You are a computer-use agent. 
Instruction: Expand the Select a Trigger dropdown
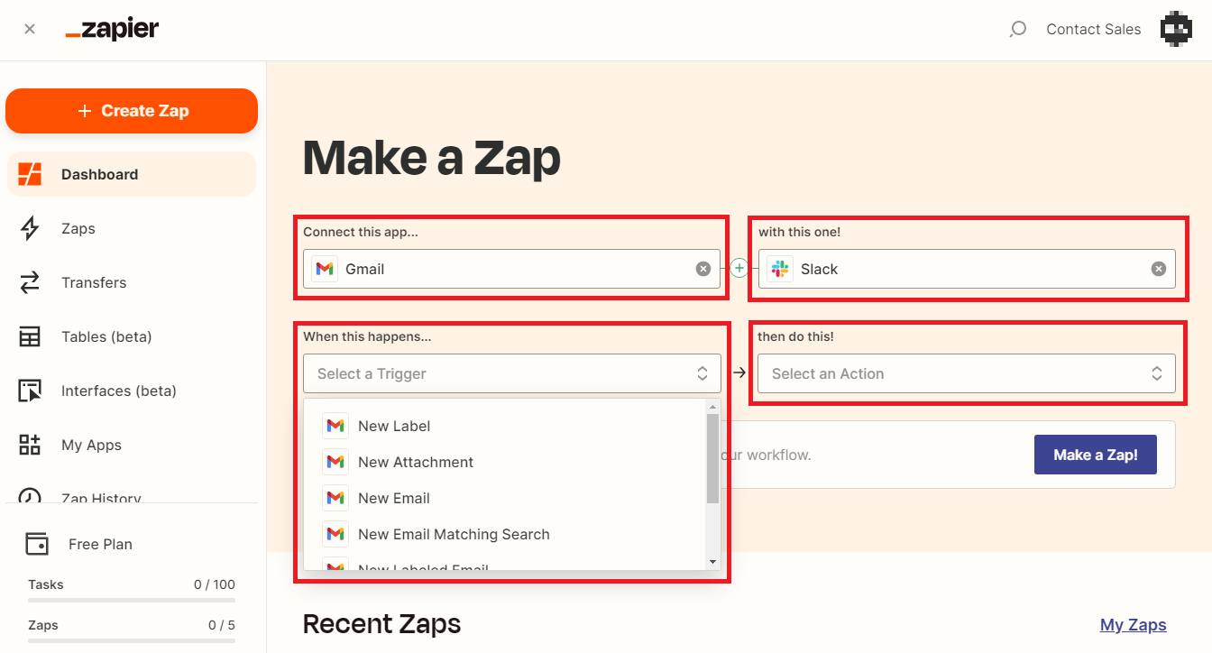[x=511, y=373]
